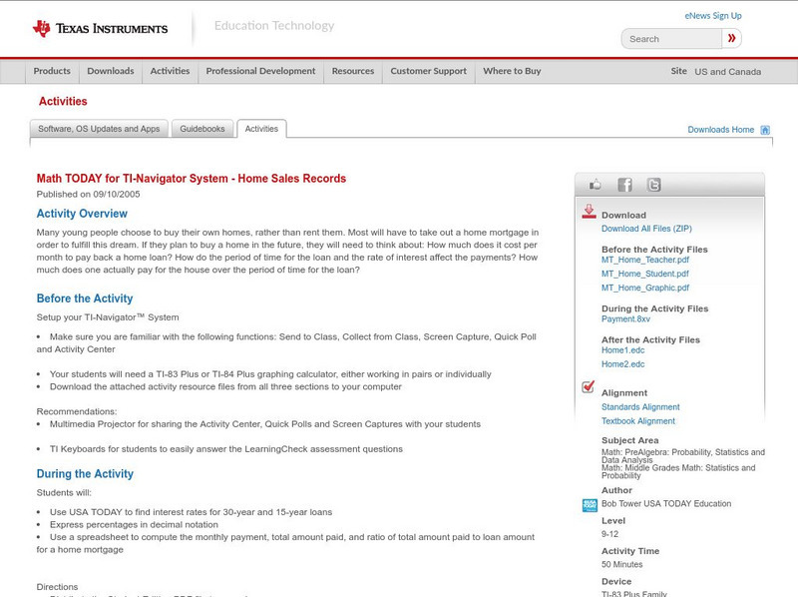Download the Home1.edc file

tap(622, 350)
